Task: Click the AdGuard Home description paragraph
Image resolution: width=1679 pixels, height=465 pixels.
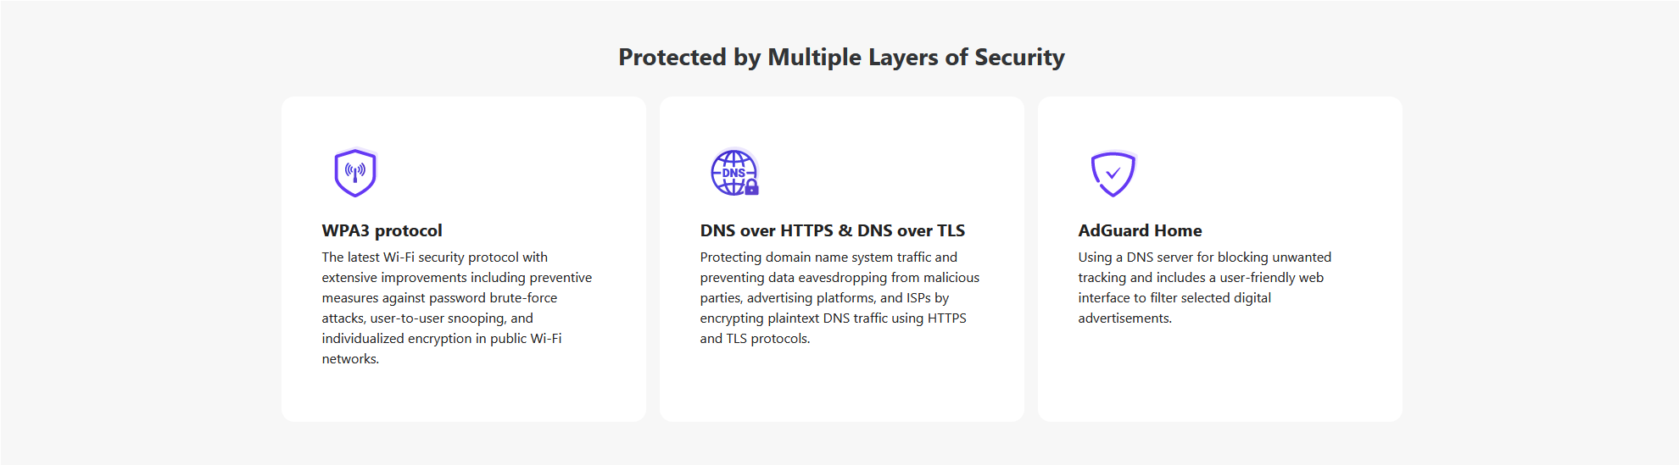Action: 1204,288
